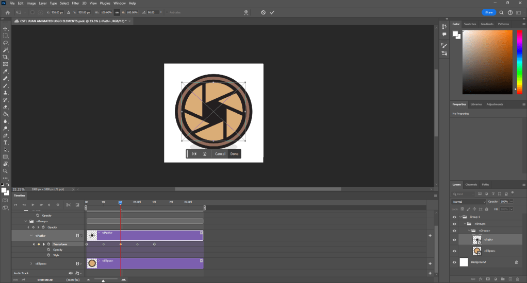Choose the Lasso tool

tap(5, 43)
